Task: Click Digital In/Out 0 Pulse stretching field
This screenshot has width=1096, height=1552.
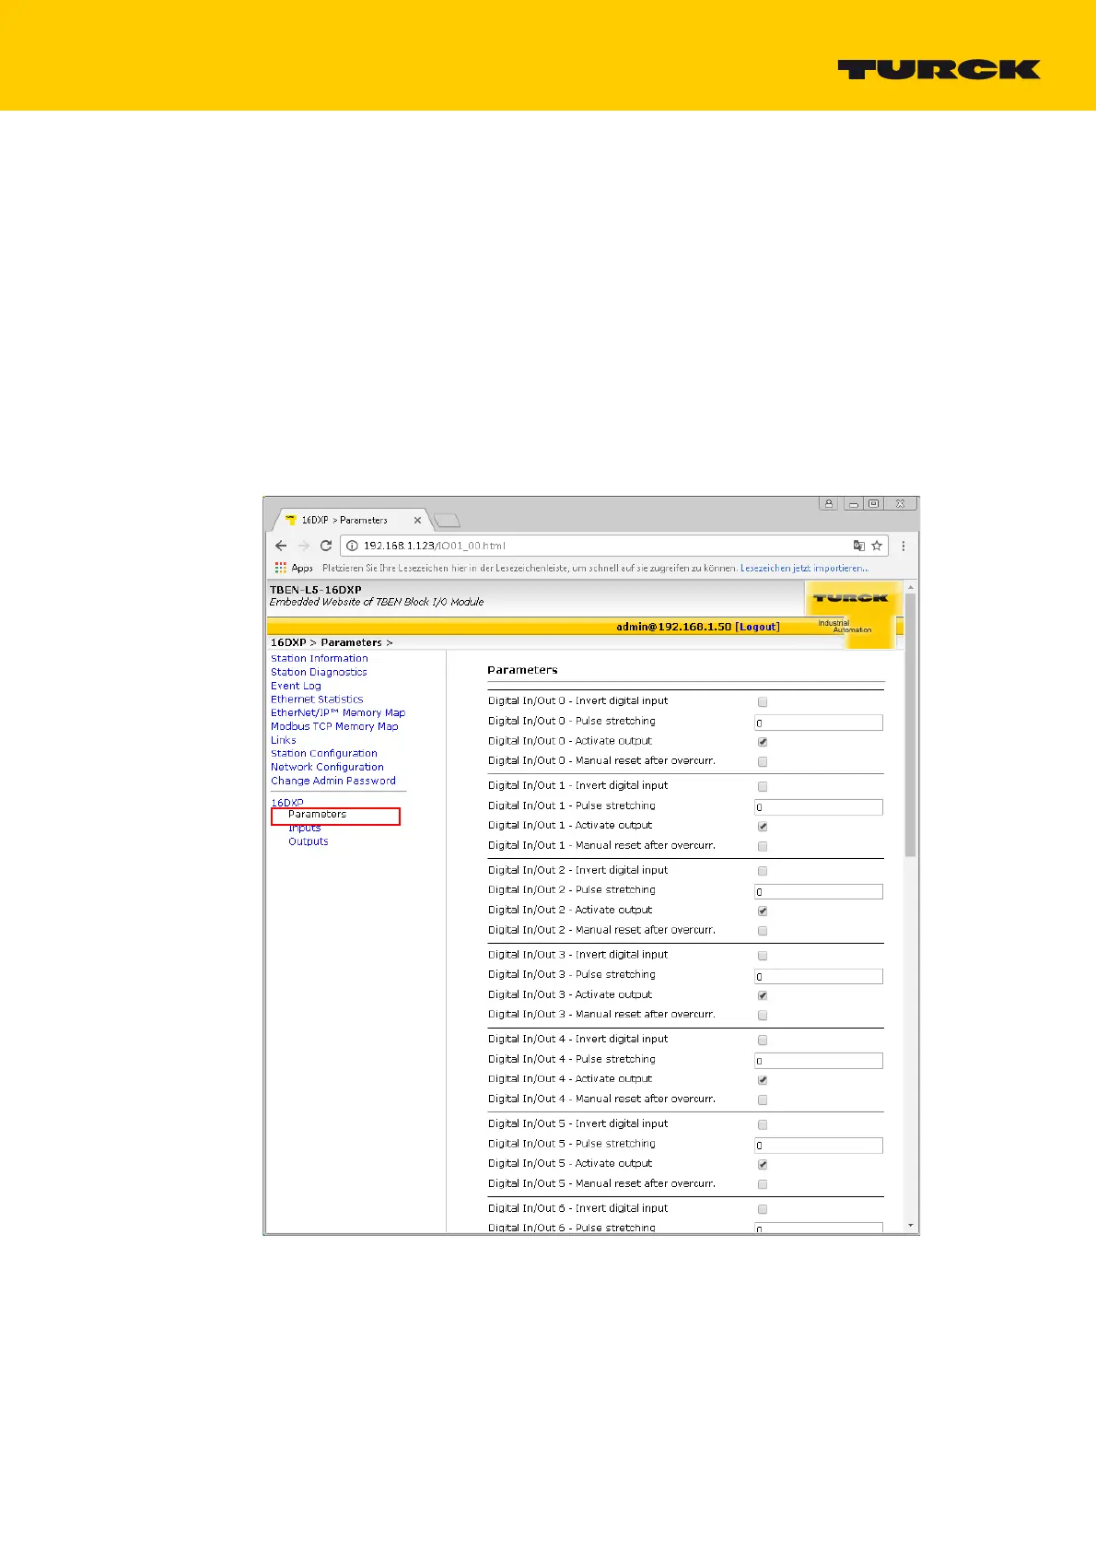Action: coord(819,723)
